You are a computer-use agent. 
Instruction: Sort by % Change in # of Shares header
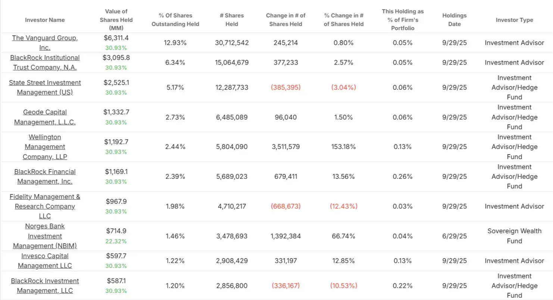pos(344,20)
